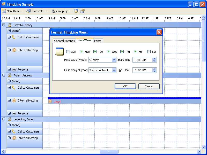This screenshot has width=207, height=155.
Task: Open the First week of year dropdown
Action: (115, 70)
